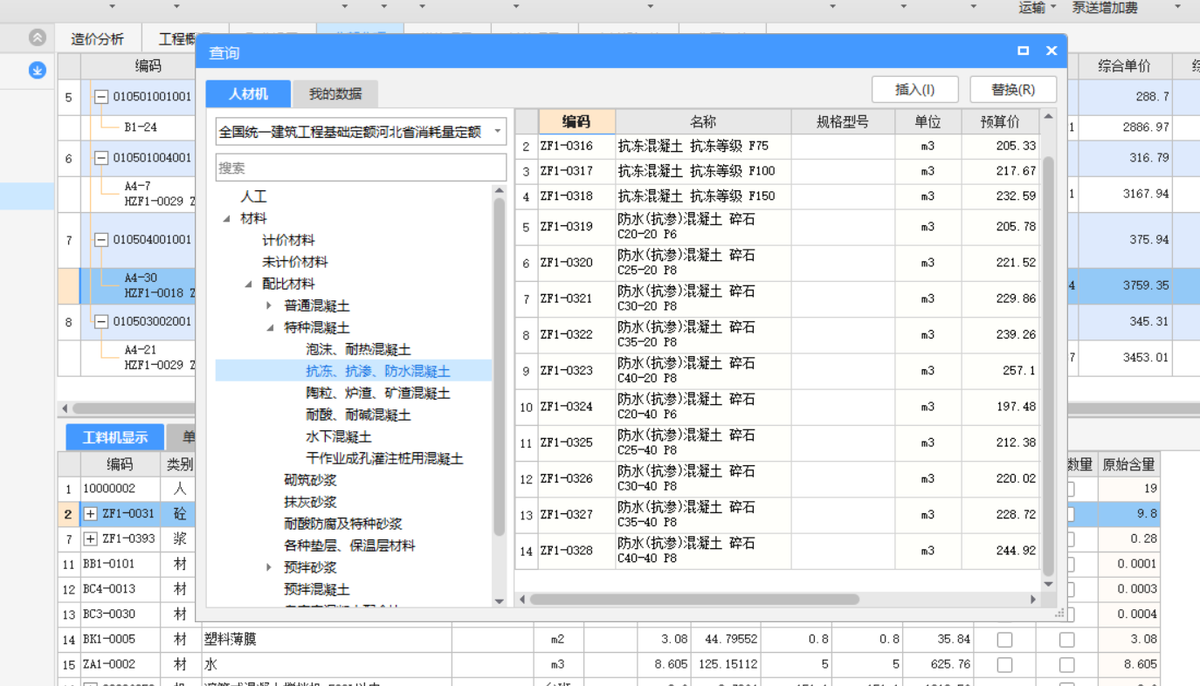Click the 搜索 search field
The width and height of the screenshot is (1200, 686).
(361, 168)
